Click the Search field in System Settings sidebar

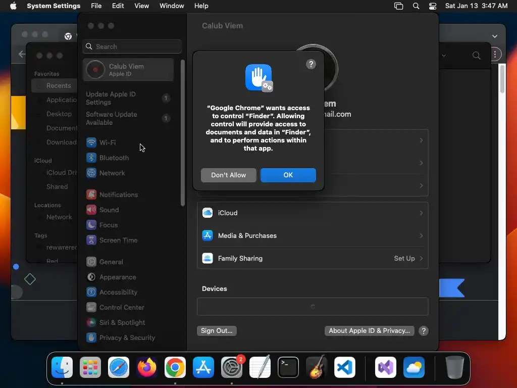(x=132, y=46)
